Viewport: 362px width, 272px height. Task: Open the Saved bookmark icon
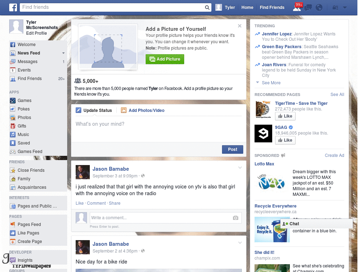tap(13, 143)
